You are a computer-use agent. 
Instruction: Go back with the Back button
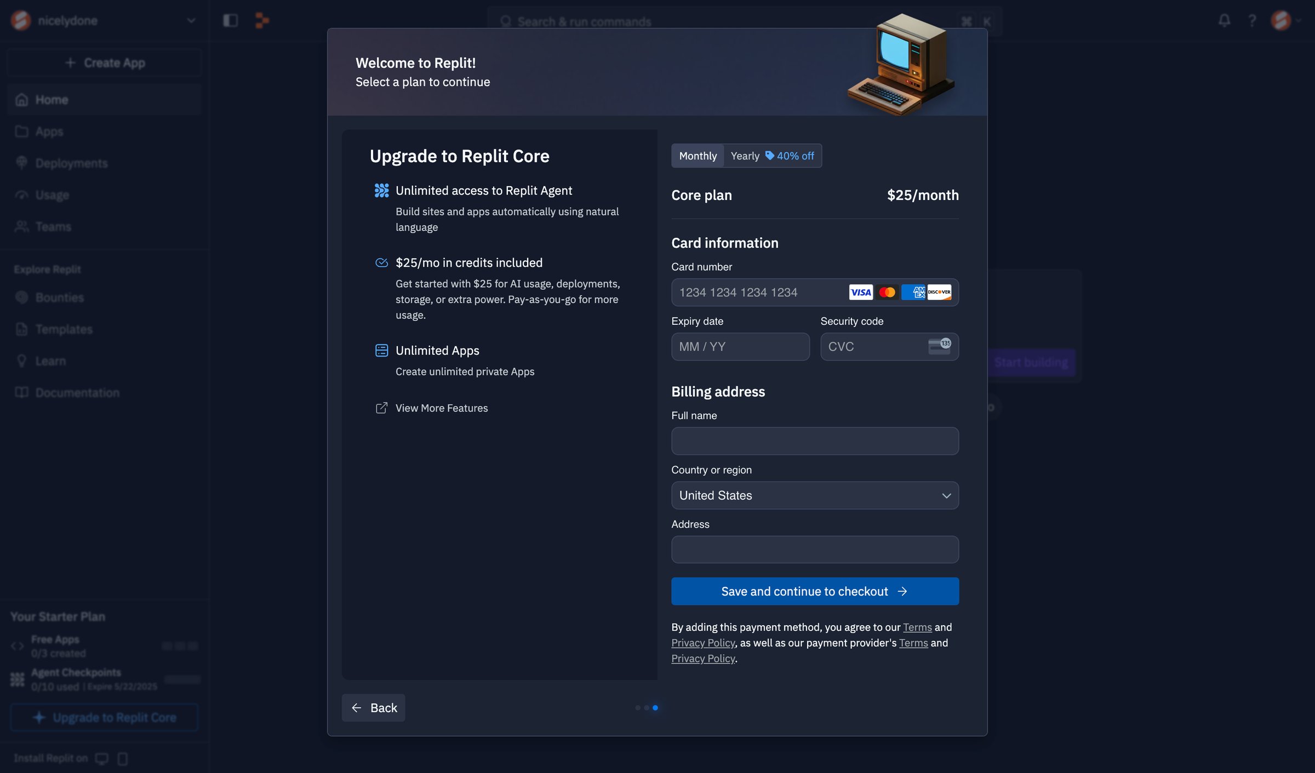tap(373, 708)
